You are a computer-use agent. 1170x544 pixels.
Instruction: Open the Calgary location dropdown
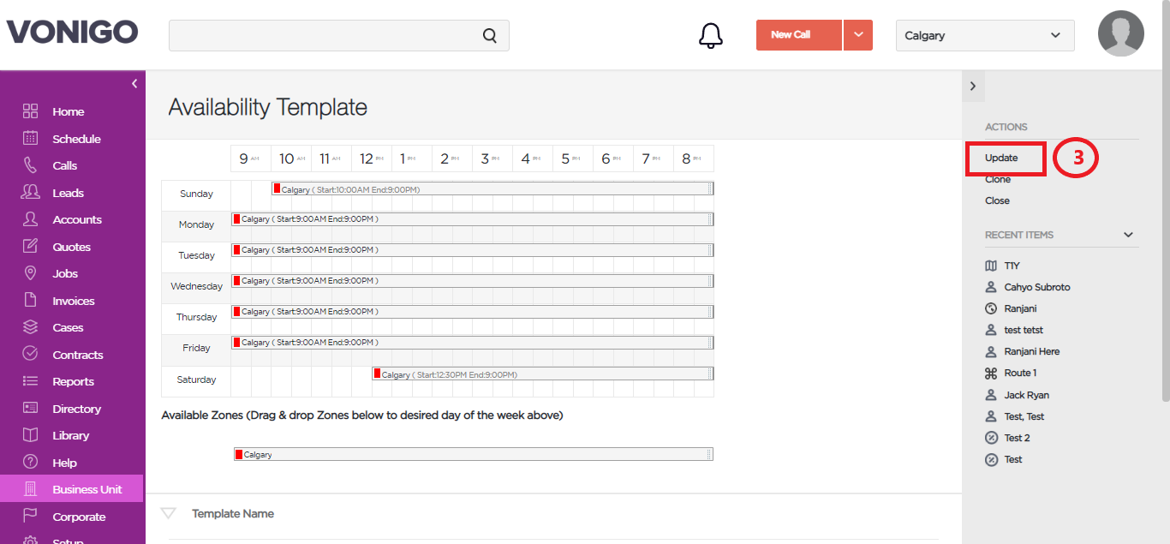tap(985, 35)
